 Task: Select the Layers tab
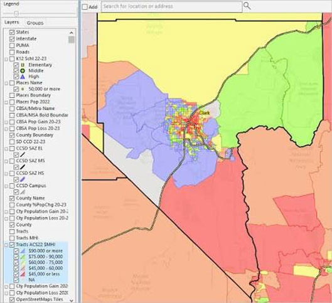click(x=12, y=22)
